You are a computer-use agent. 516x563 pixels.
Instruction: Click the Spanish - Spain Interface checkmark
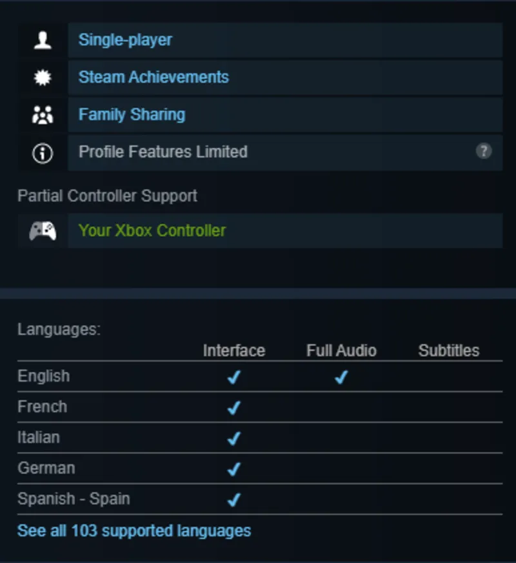[233, 499]
